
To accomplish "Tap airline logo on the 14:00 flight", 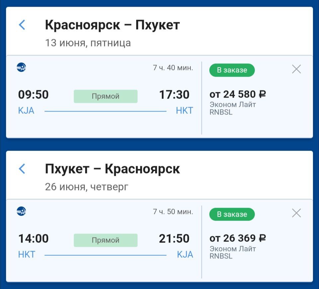I will point(21,211).
